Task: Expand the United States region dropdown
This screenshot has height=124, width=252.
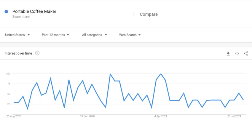Action: (17, 35)
